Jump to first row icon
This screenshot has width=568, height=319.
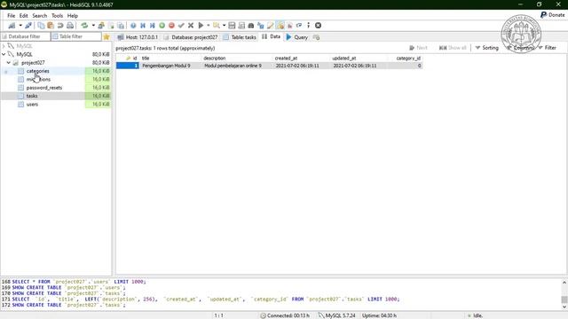point(143,26)
